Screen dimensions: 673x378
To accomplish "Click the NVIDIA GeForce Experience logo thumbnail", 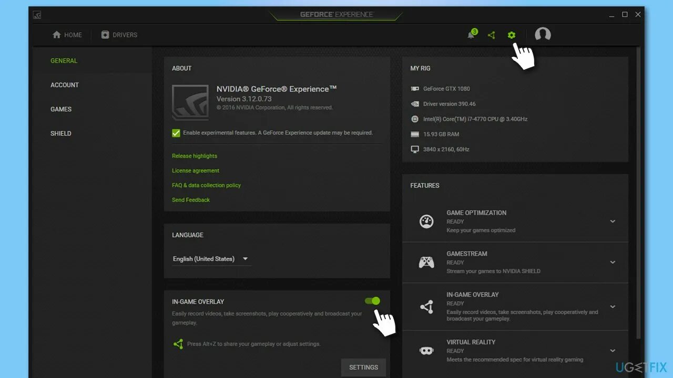I will click(x=190, y=102).
